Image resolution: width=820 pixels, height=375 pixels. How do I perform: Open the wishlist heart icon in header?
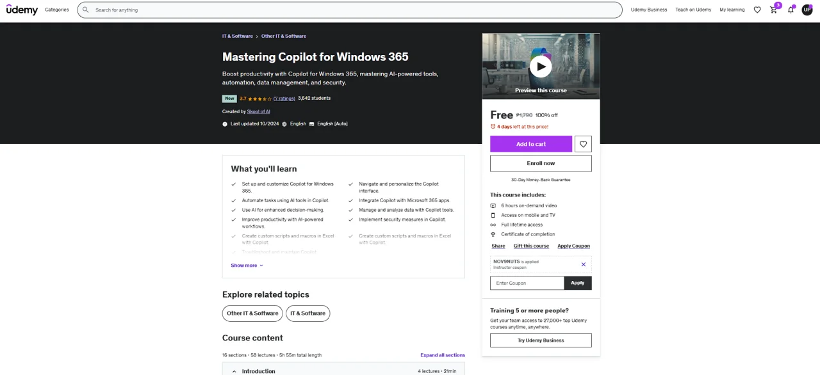pyautogui.click(x=757, y=10)
